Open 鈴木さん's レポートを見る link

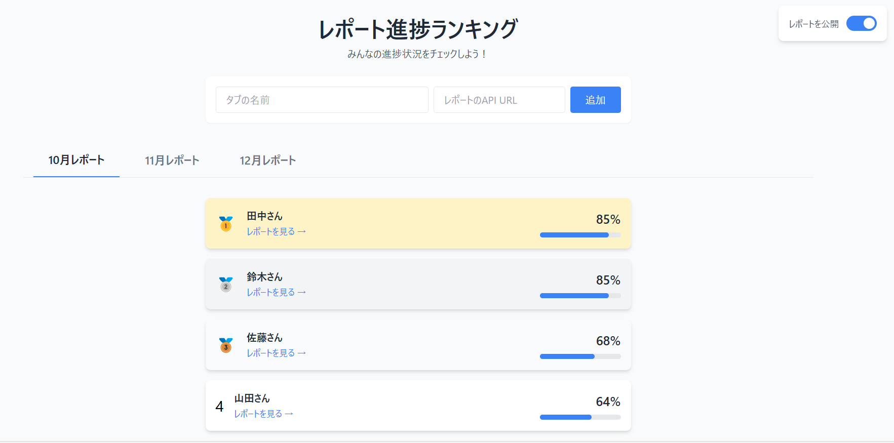[x=276, y=292]
